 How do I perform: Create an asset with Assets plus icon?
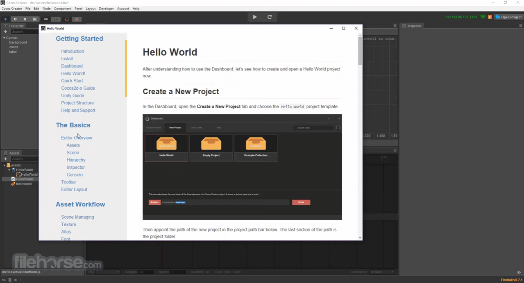(x=5, y=159)
